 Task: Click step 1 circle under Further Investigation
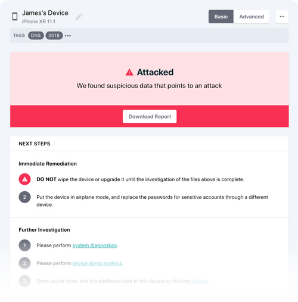(x=24, y=245)
